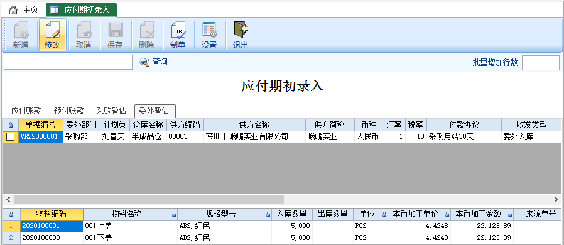Click lock icon in upper grid header corner
Viewport: 564px width, 245px height.
(11, 125)
